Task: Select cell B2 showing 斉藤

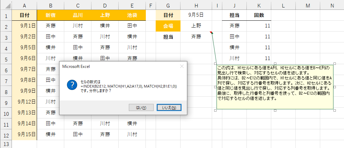Action: 50,26
